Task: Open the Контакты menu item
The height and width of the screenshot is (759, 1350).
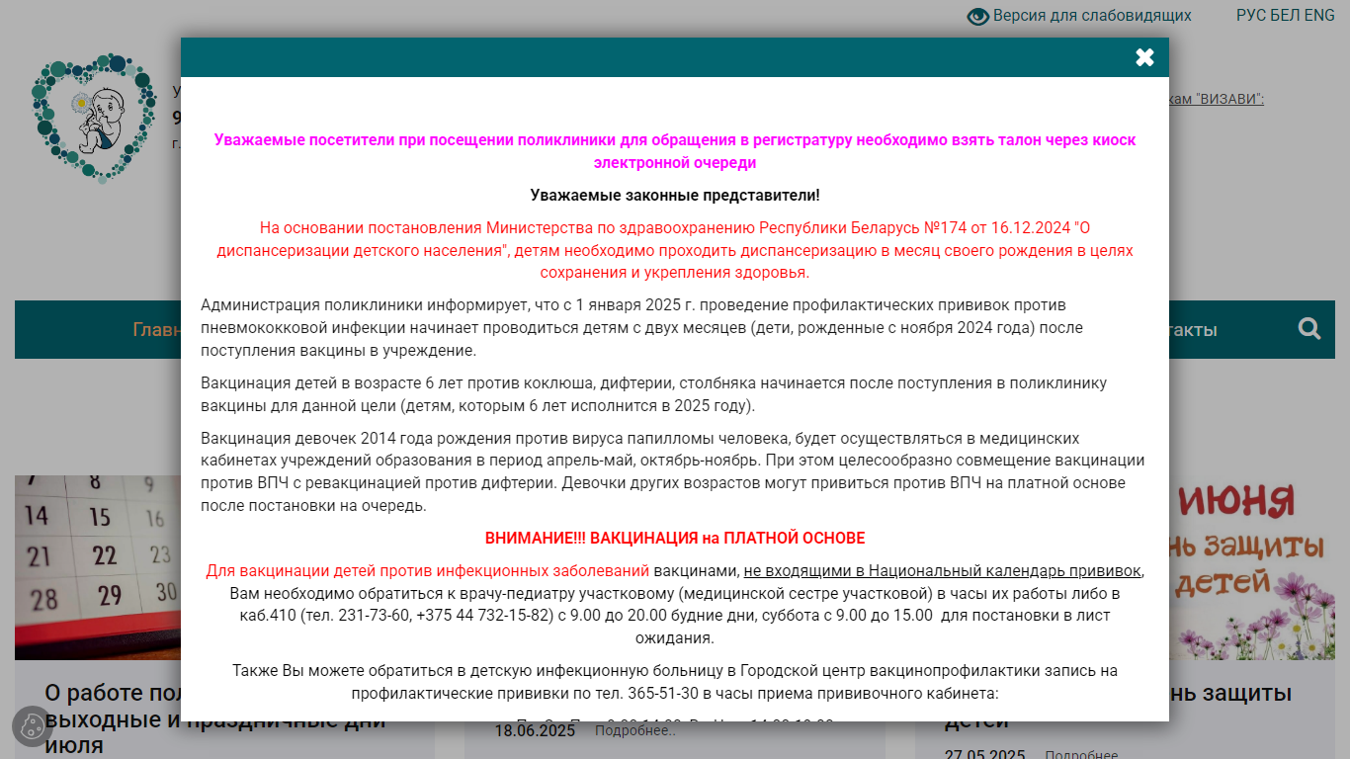Action: 1193,330
